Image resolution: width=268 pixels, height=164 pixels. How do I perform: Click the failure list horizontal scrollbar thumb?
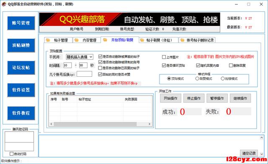[95, 124]
